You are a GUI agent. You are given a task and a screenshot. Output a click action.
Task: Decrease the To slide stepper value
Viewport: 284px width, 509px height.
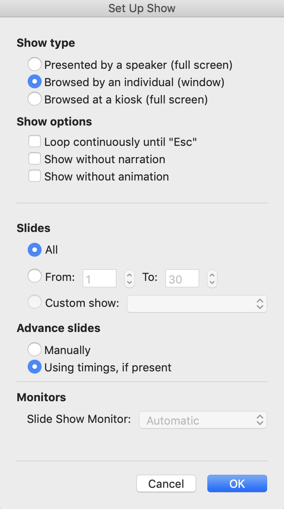[x=212, y=283]
